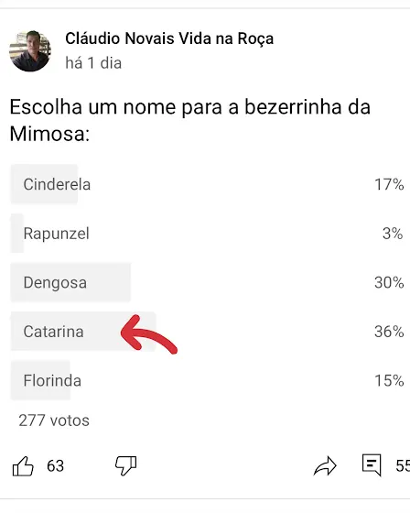This screenshot has width=410, height=513.
Task: Vote for Rapunzel poll option
Action: click(208, 234)
